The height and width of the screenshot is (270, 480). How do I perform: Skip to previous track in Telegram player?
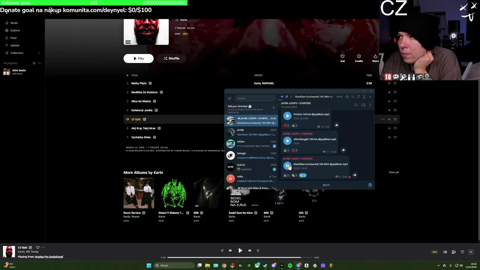pyautogui.click(x=282, y=97)
